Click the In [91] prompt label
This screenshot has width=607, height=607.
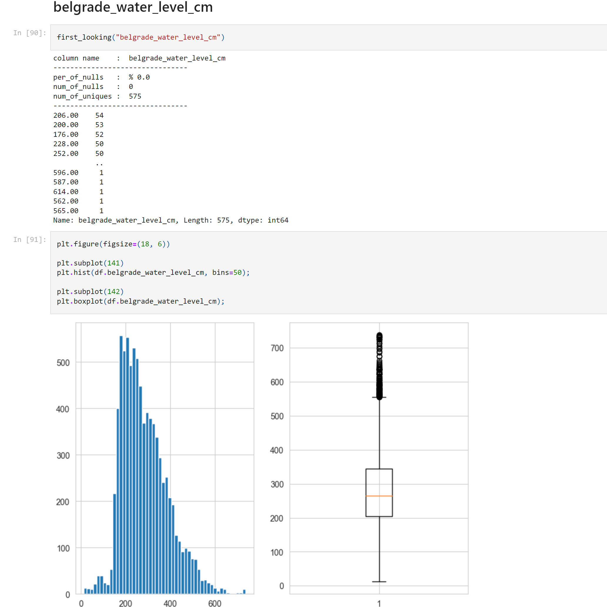coord(30,240)
